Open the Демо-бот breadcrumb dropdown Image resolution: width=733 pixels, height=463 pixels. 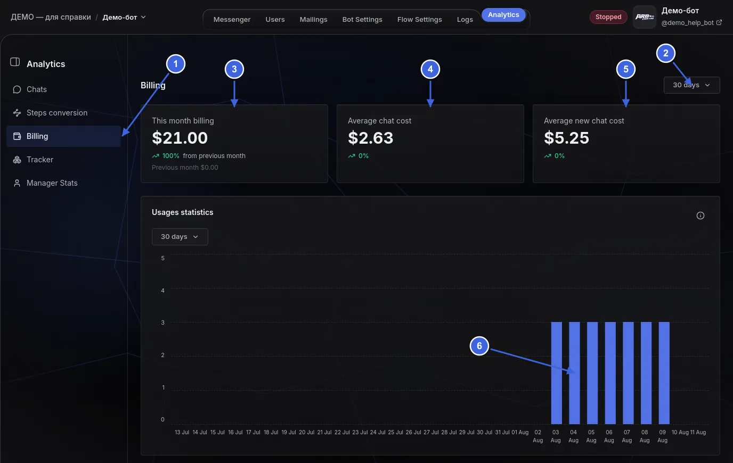tap(124, 17)
